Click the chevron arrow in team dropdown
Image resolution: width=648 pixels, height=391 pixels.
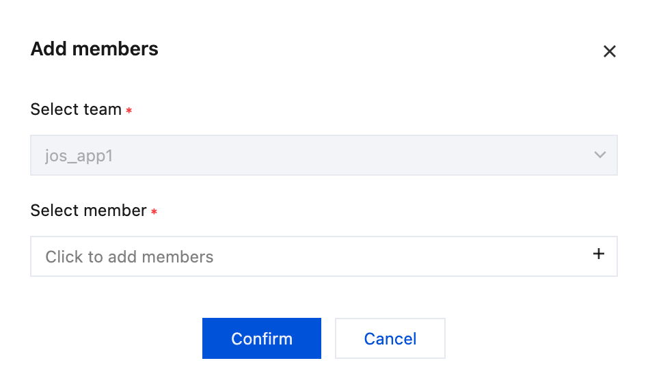pyautogui.click(x=599, y=155)
